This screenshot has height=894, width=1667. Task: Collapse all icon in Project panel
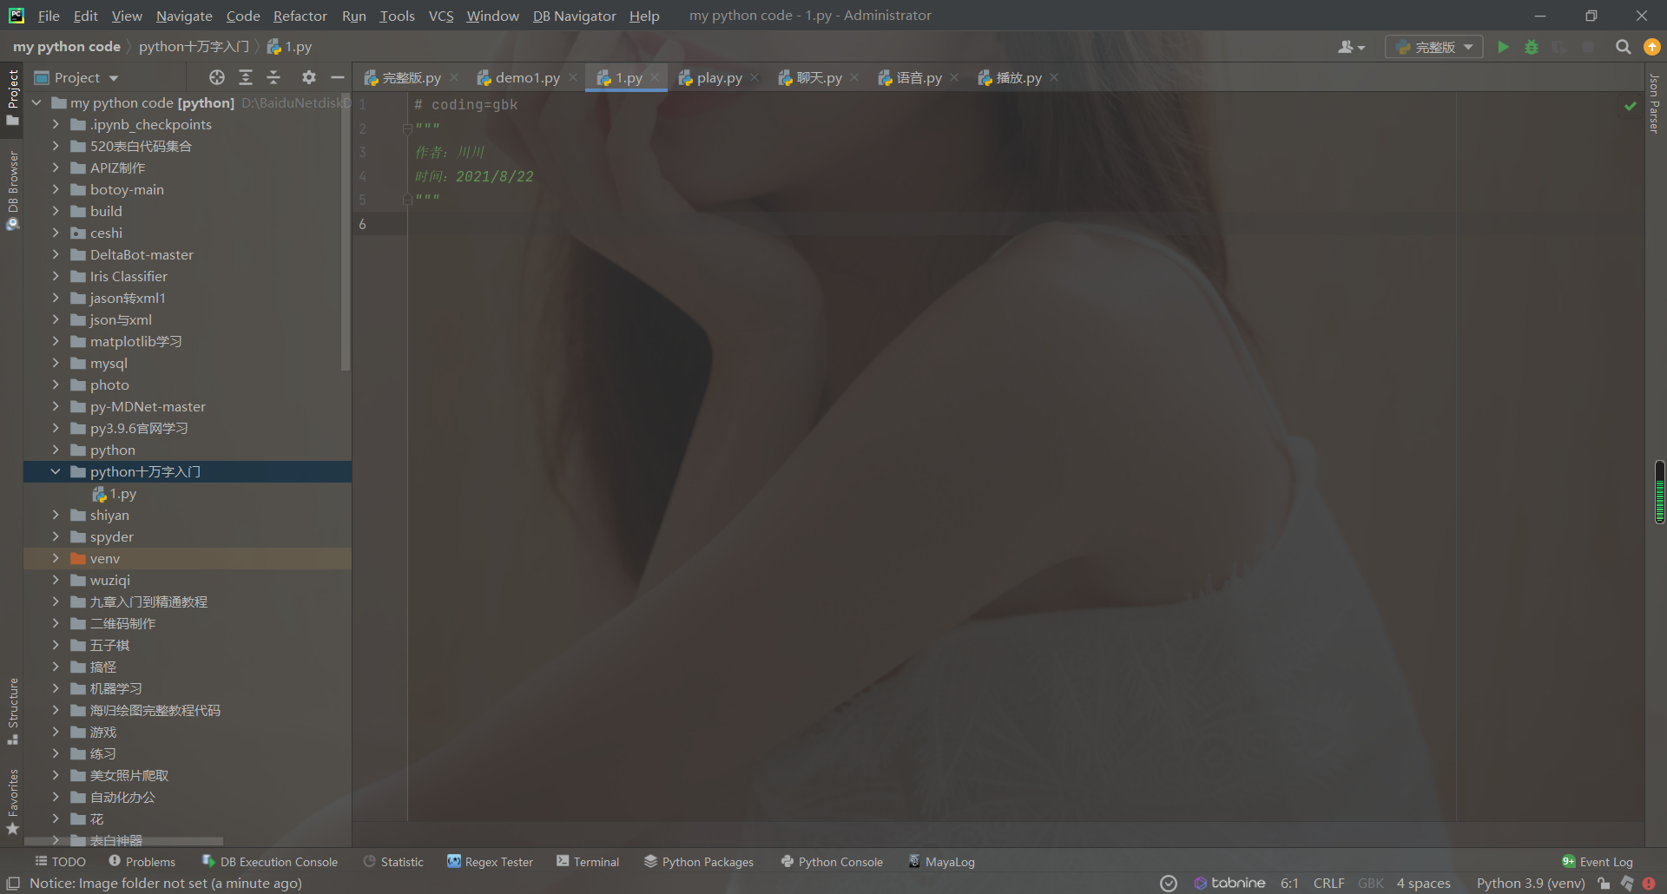click(x=273, y=77)
